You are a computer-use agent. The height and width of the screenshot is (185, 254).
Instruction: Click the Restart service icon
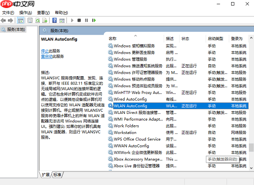tap(94, 20)
